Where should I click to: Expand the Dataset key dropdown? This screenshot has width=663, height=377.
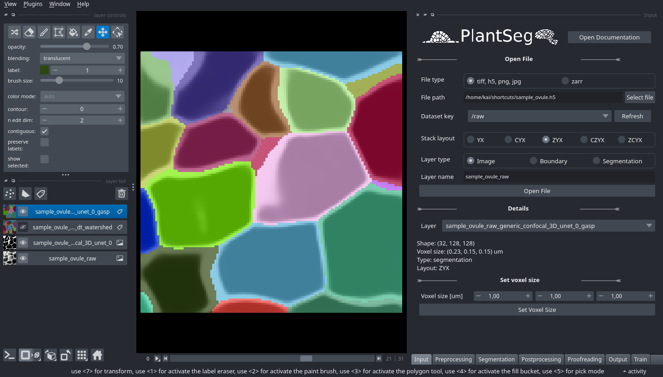(539, 116)
